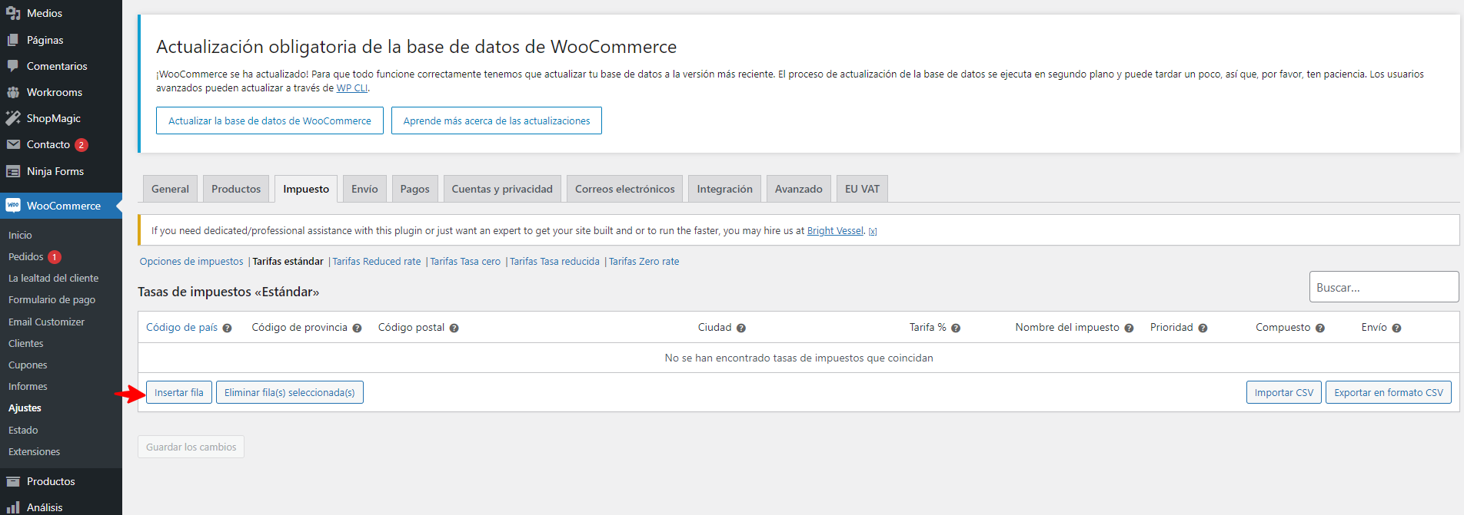Click the WooCommerce logo icon
This screenshot has height=515, width=1464.
pos(13,206)
